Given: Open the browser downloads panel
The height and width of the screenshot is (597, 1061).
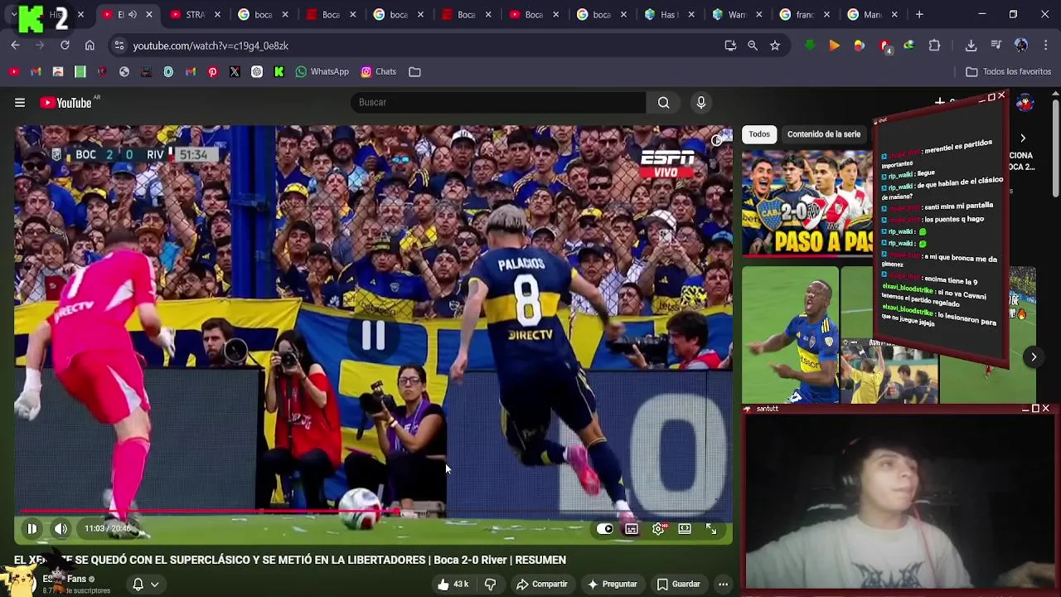Looking at the screenshot, I should [x=971, y=46].
